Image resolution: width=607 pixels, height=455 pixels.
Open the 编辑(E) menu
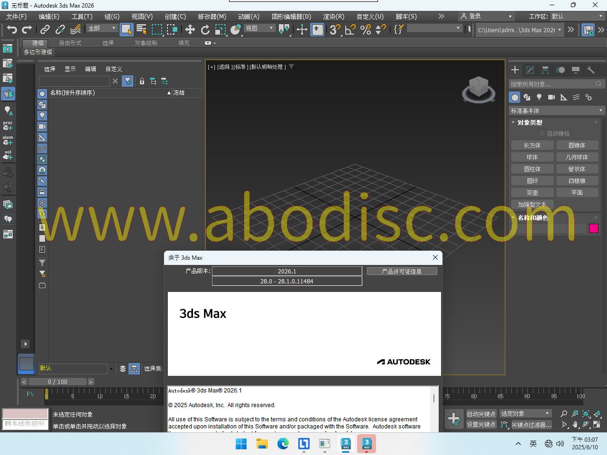pyautogui.click(x=49, y=16)
